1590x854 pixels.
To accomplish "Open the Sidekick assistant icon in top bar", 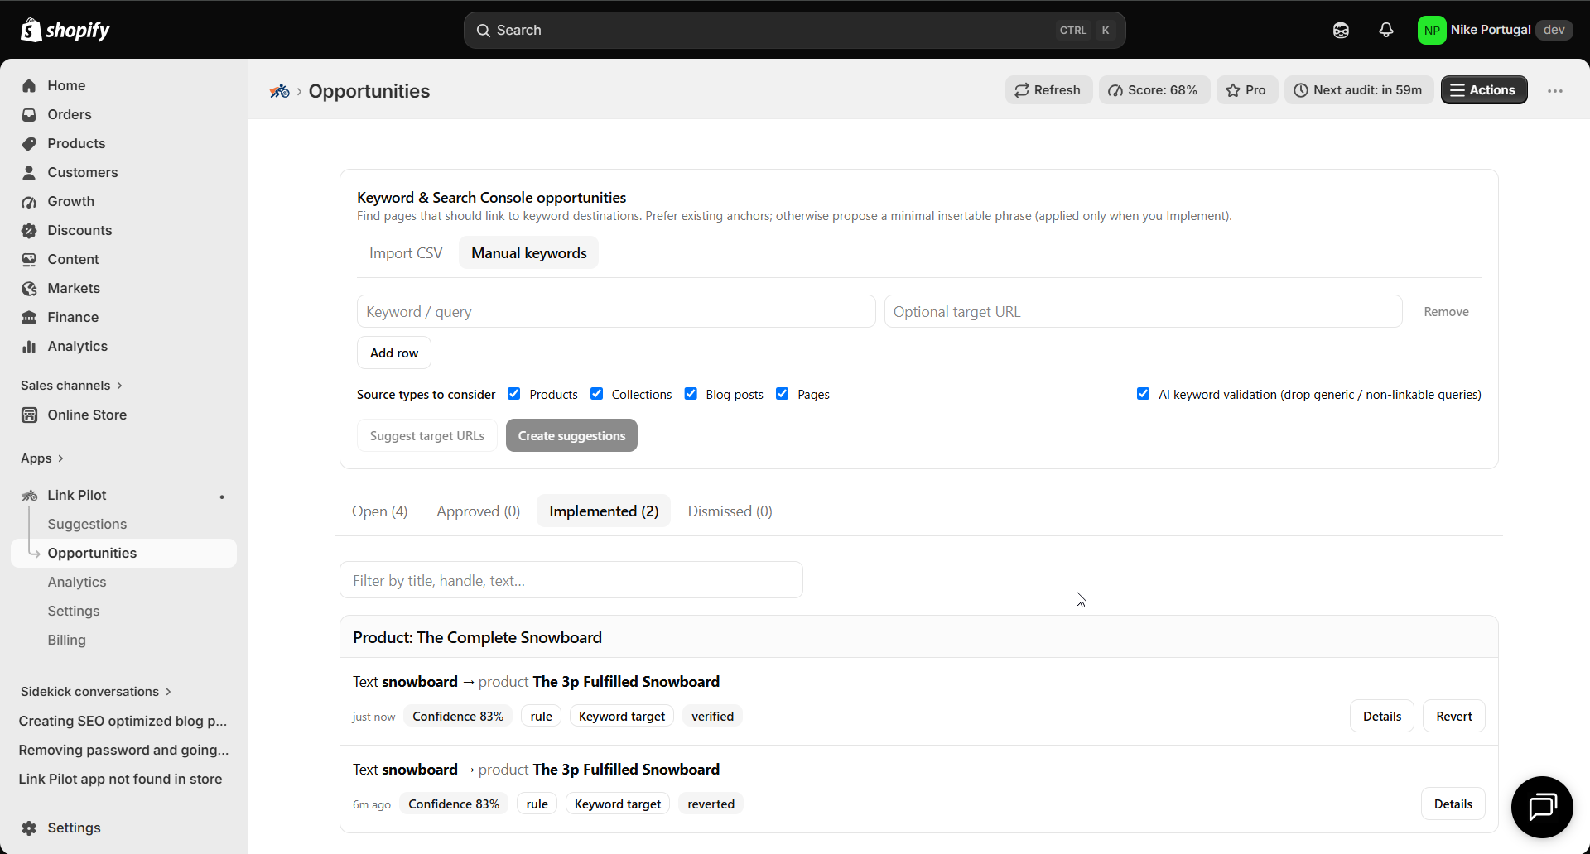I will pos(1341,30).
